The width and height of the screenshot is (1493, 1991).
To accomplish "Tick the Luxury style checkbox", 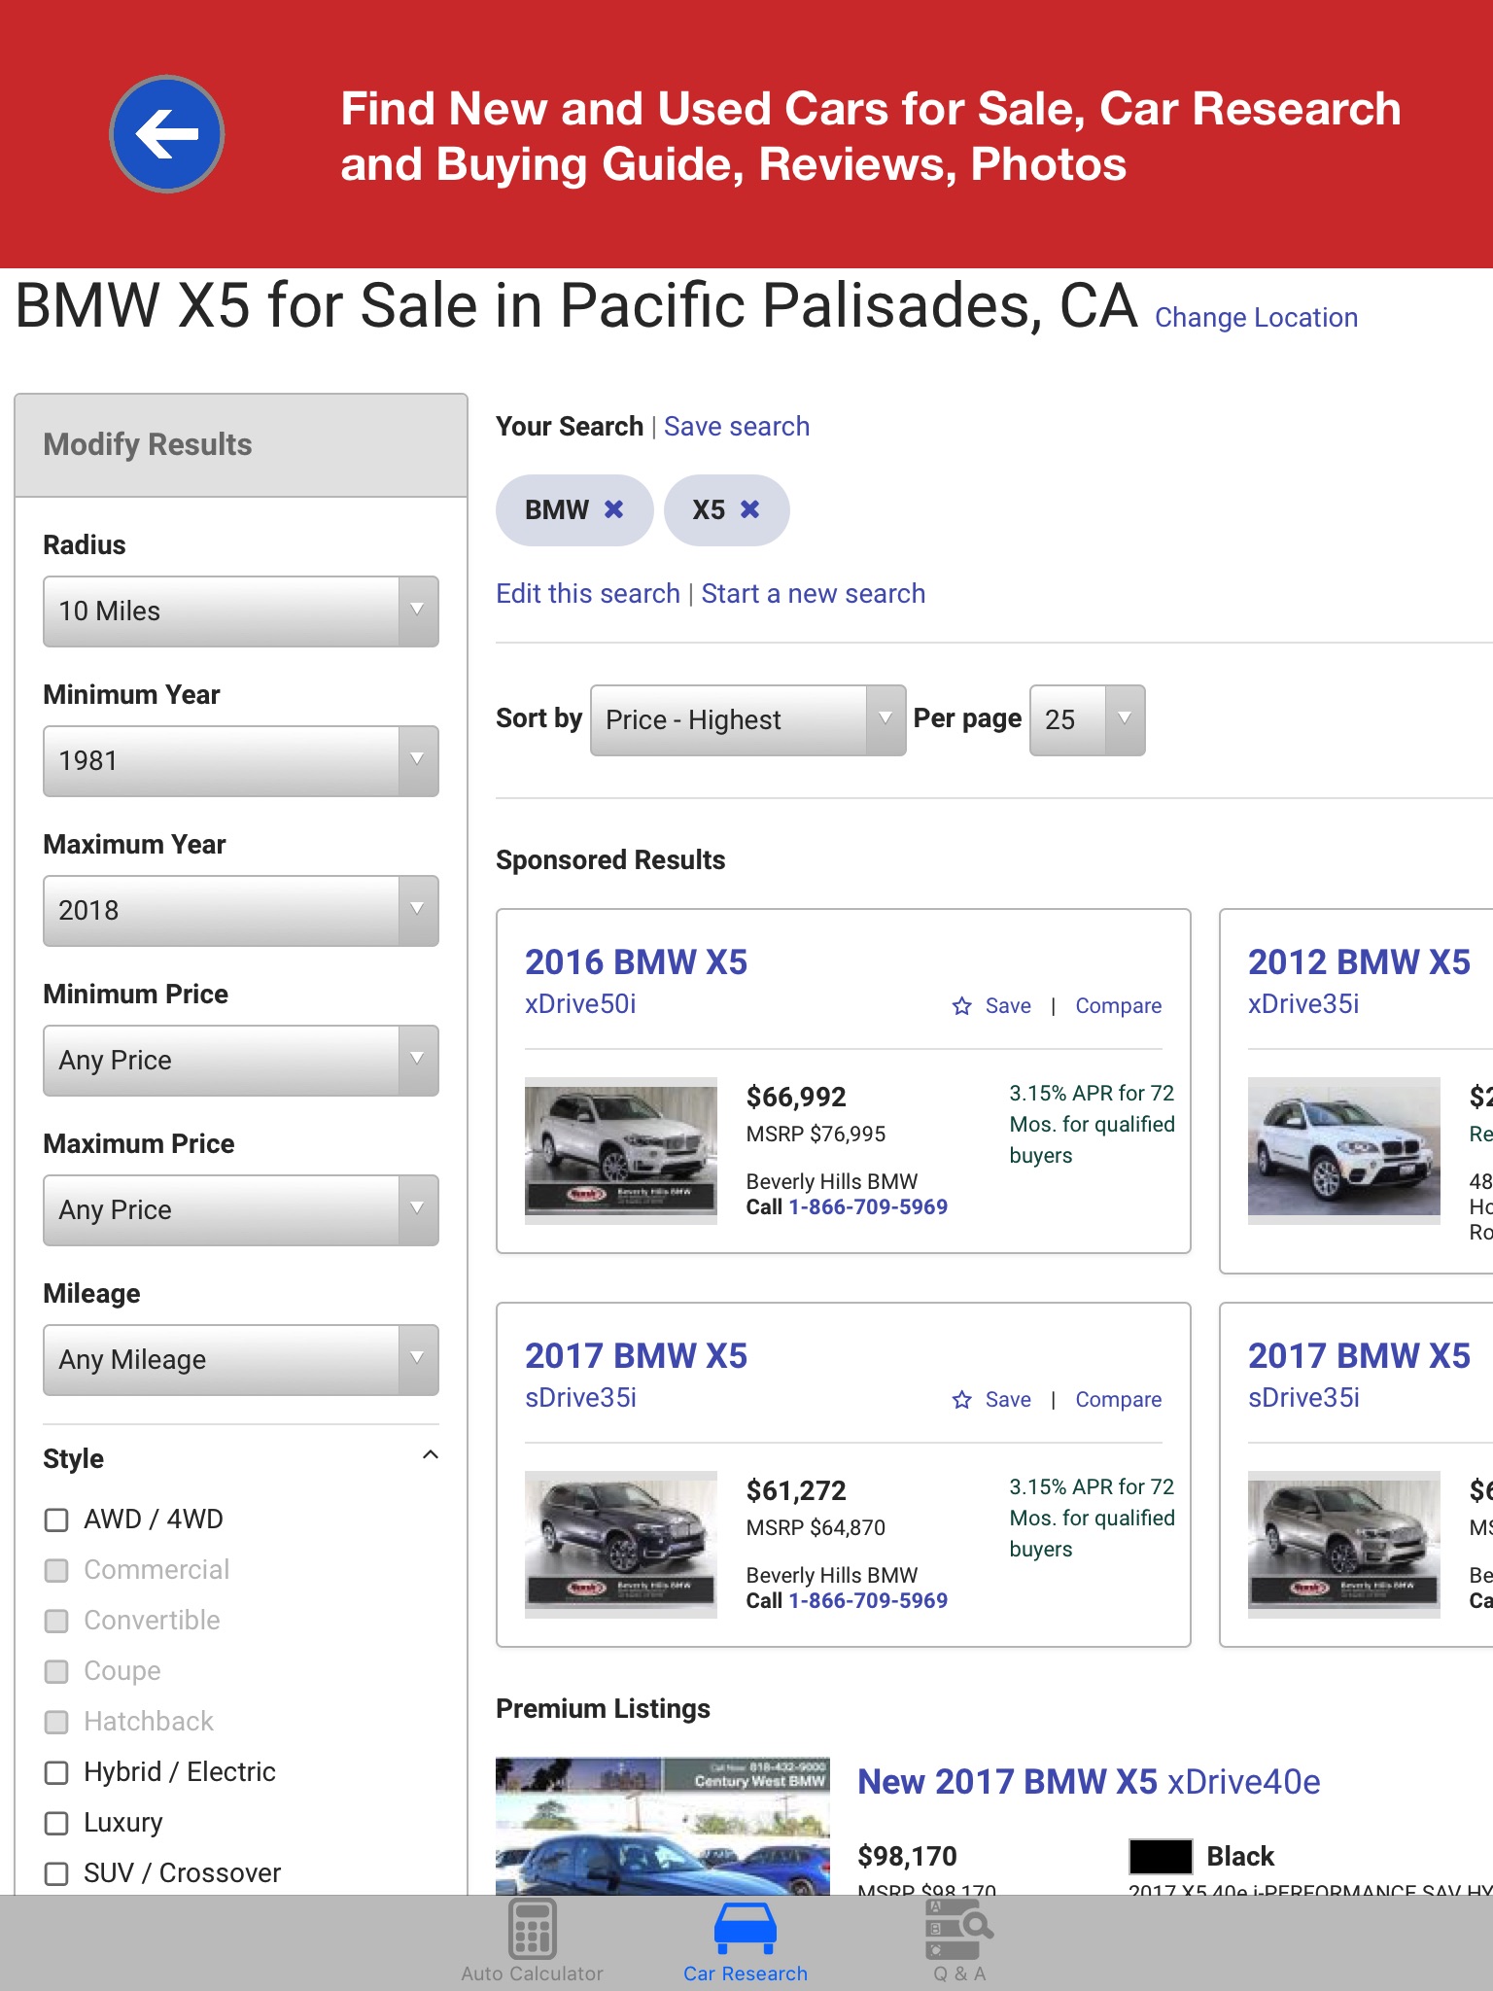I will tap(57, 1823).
